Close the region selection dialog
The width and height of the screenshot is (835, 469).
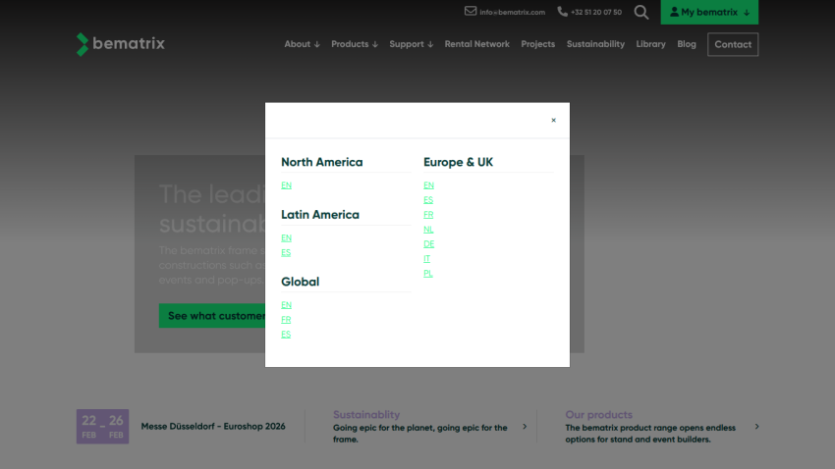pyautogui.click(x=553, y=120)
